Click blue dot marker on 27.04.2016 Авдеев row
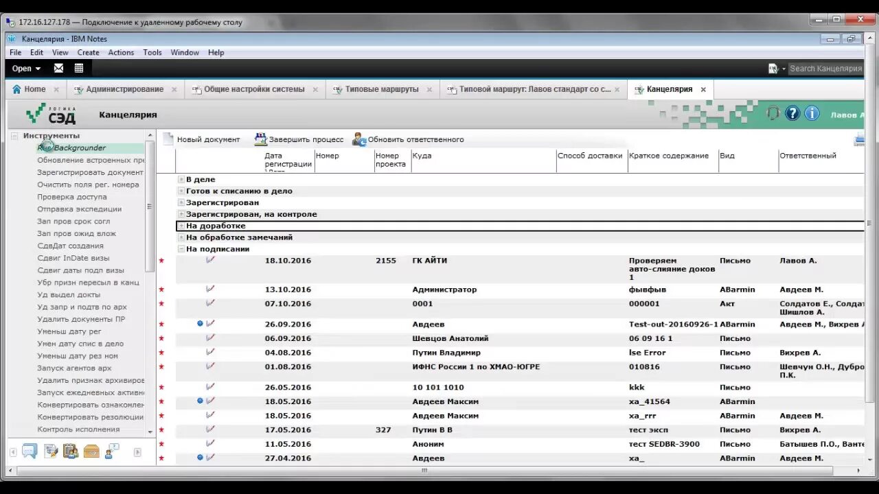 coord(200,457)
